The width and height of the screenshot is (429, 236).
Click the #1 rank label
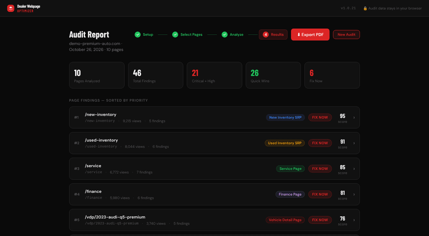[77, 117]
